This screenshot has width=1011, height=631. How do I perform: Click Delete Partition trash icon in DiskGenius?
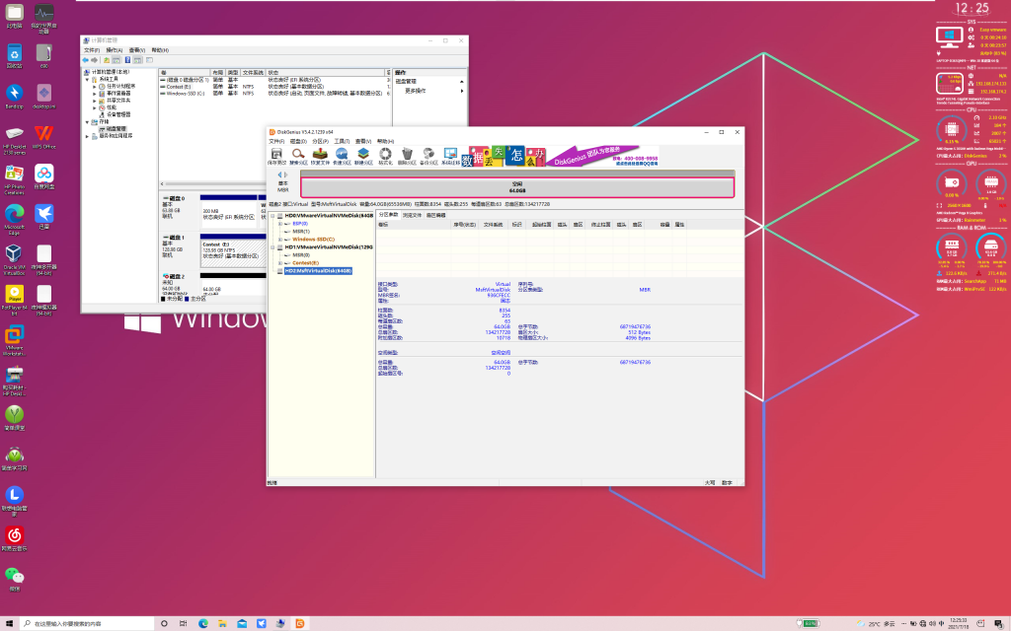pos(407,155)
